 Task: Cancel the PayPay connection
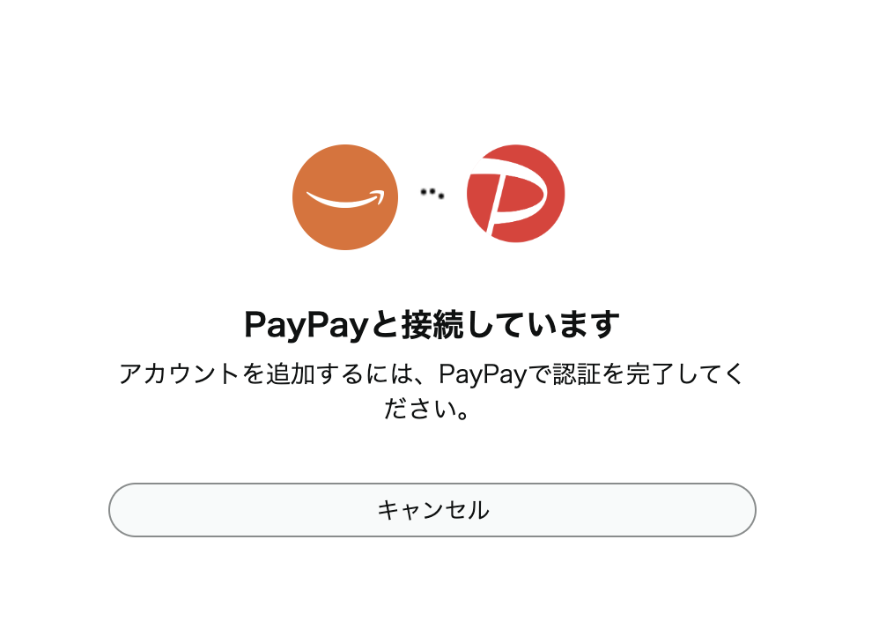pyautogui.click(x=432, y=510)
